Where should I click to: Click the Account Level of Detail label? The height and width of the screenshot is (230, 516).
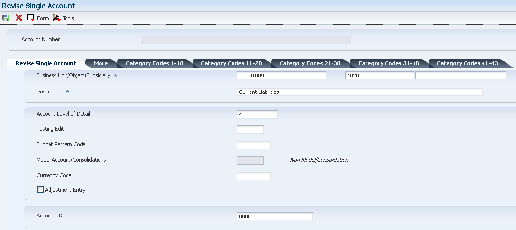(x=63, y=114)
